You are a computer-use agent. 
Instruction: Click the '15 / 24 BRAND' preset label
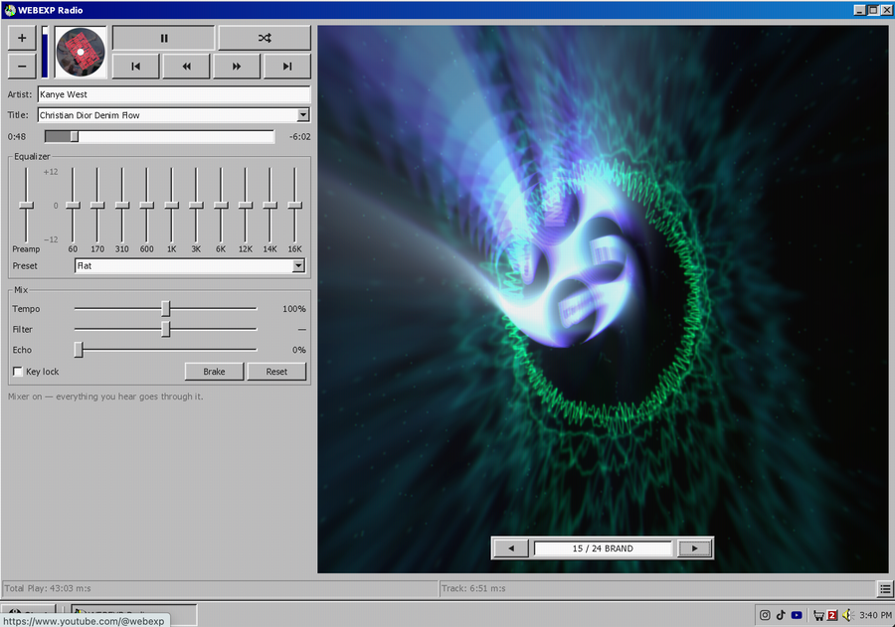[603, 549]
